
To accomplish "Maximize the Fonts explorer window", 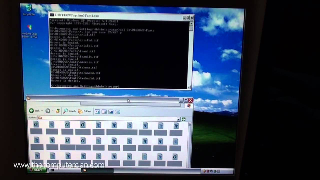I will click(185, 100).
